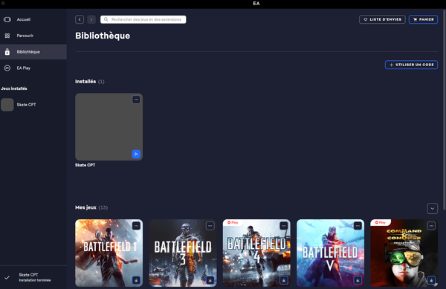Download Battlefield 1

tap(136, 280)
